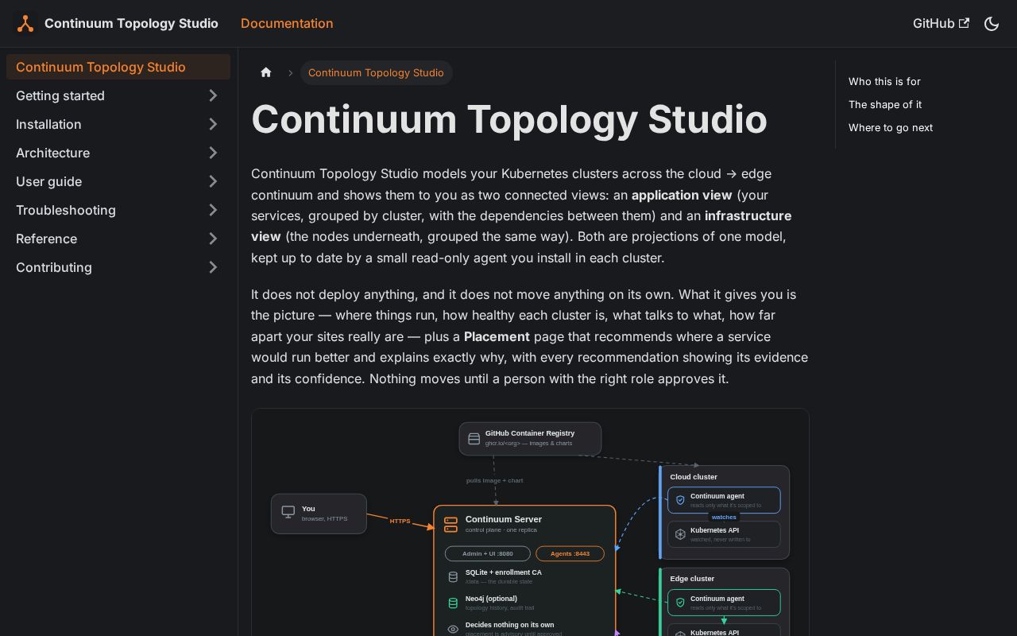This screenshot has height=636, width=1017.
Task: Click the home icon in the breadcrumb
Action: (266, 72)
